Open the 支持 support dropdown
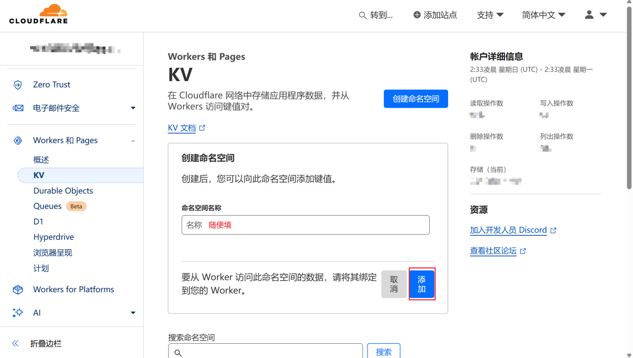633x358 pixels. pos(490,15)
